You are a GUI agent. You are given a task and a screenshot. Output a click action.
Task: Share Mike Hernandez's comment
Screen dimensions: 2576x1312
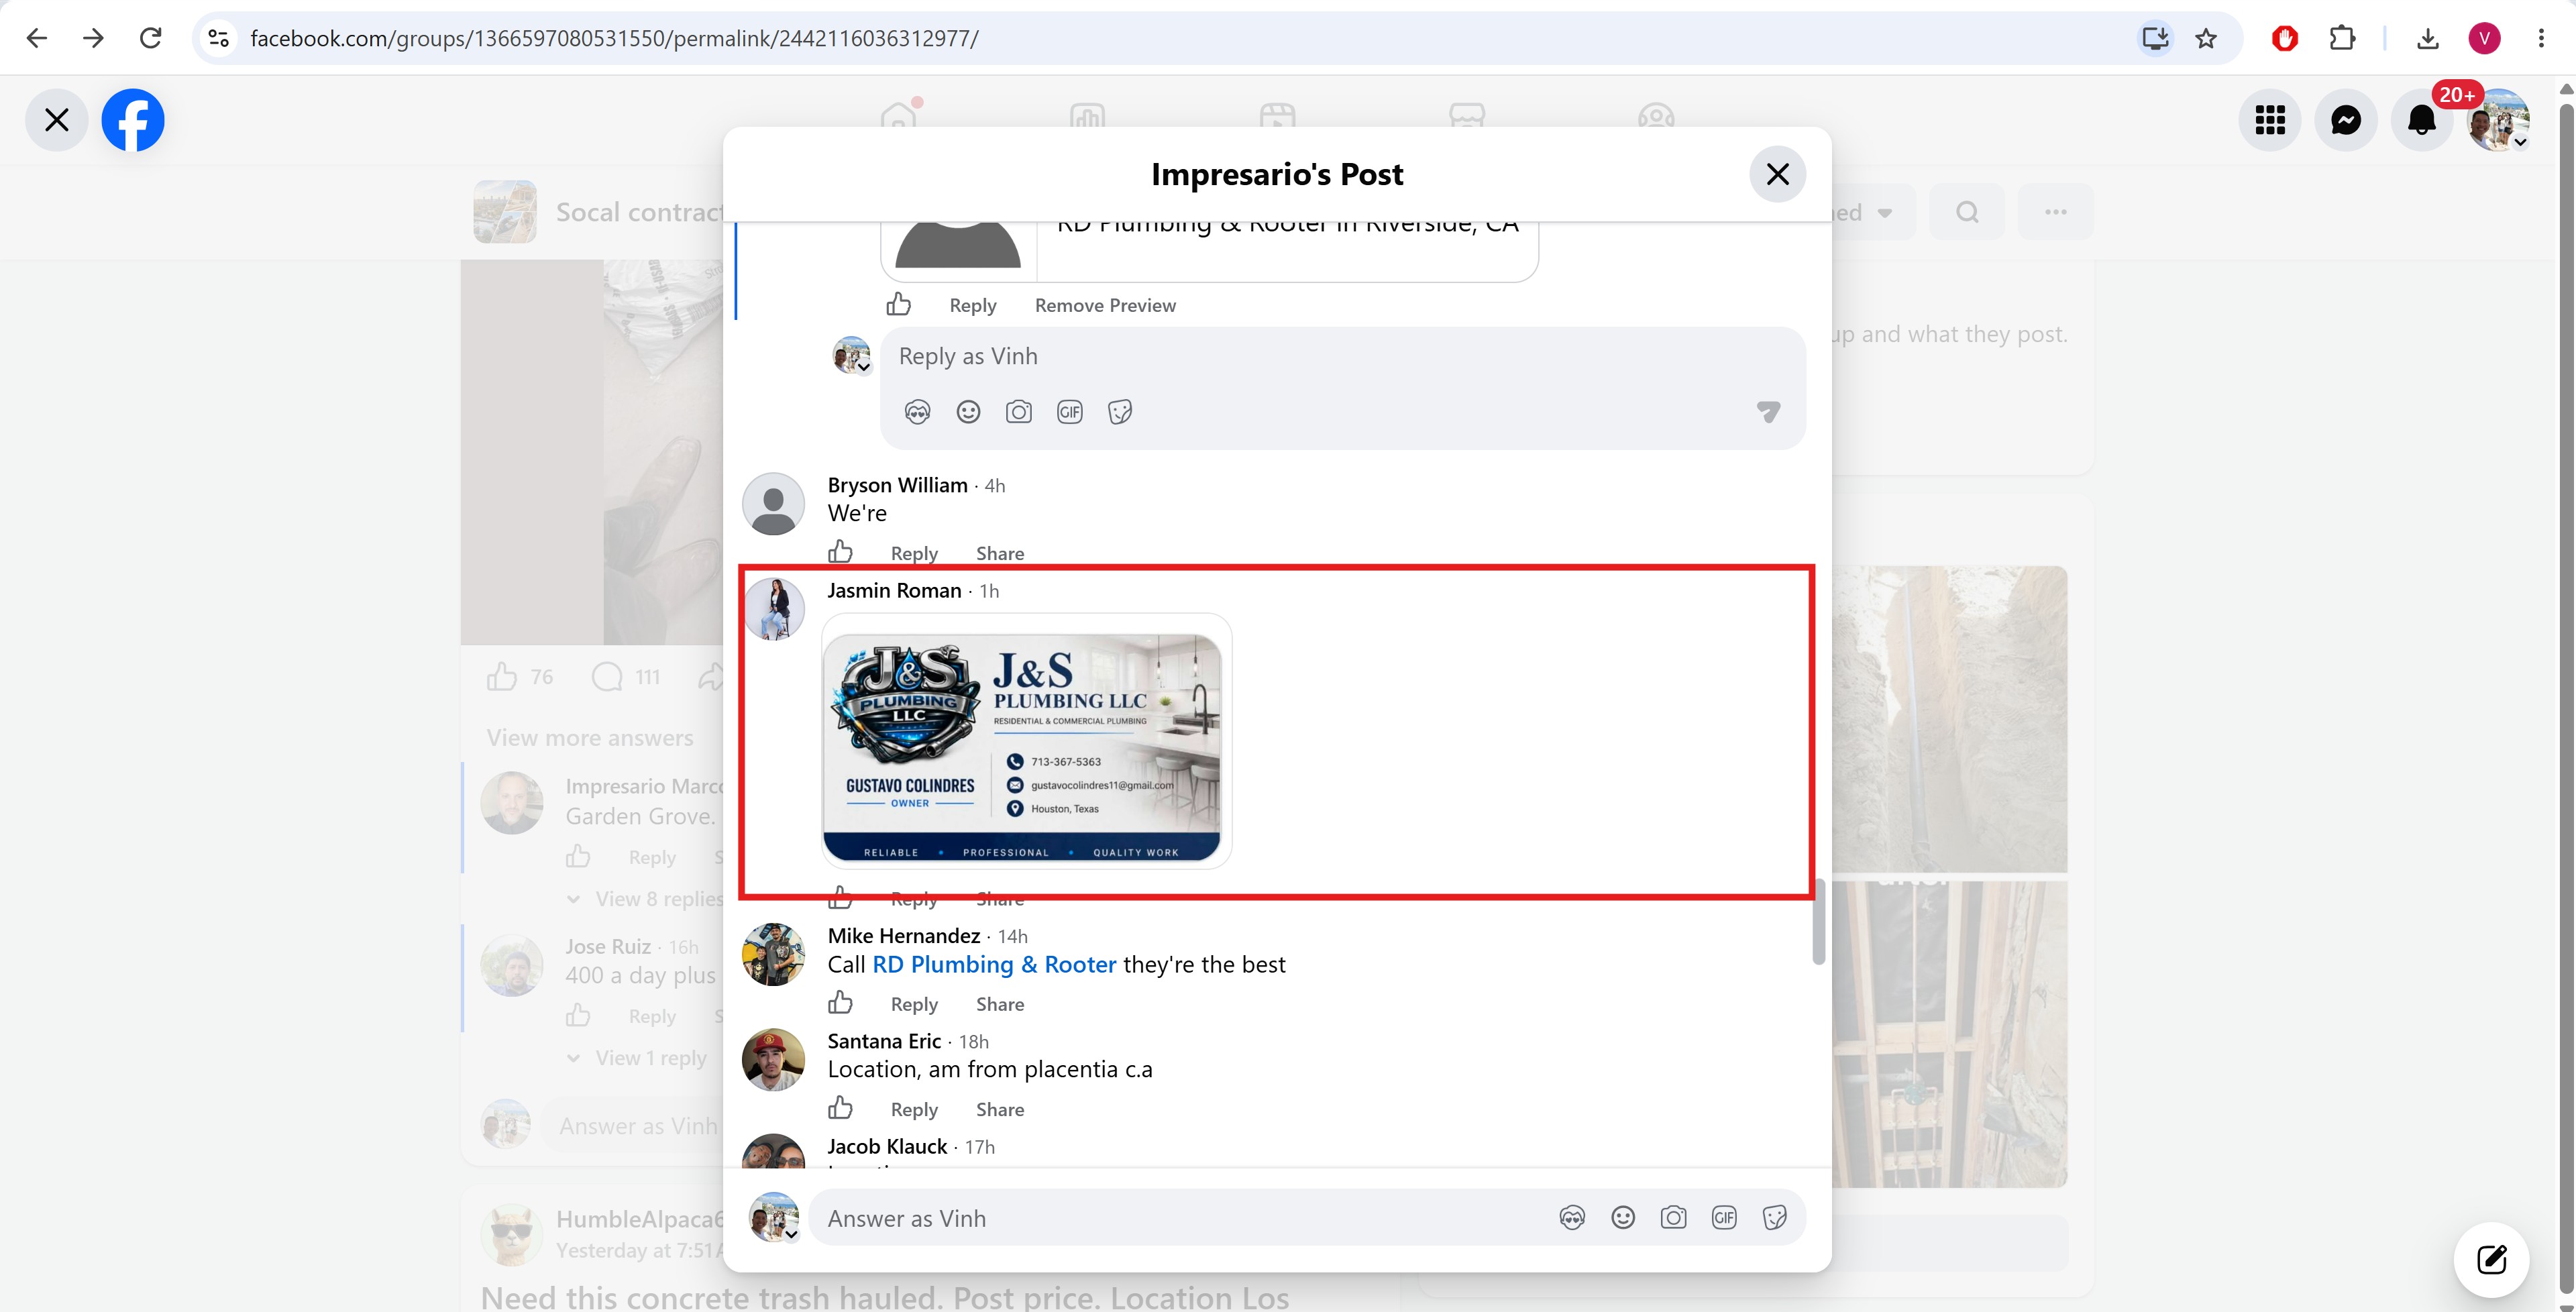pos(1000,1004)
